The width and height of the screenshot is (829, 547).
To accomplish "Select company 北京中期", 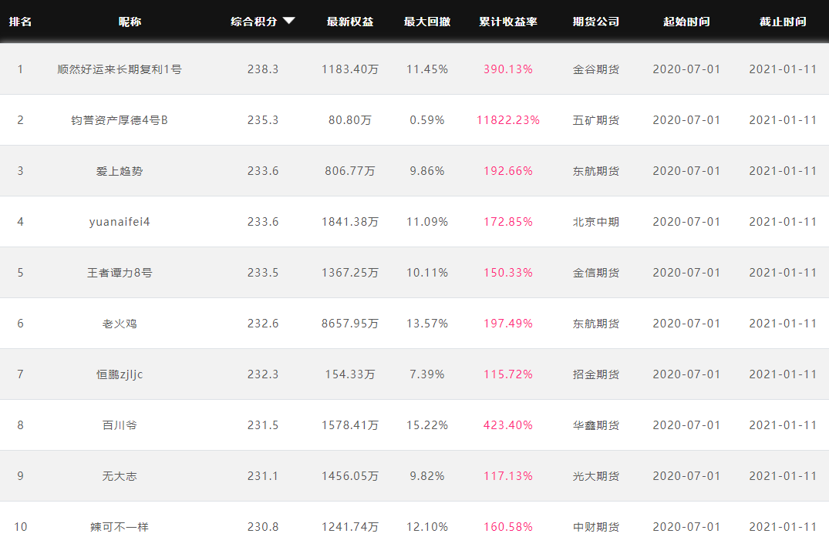I will [596, 222].
